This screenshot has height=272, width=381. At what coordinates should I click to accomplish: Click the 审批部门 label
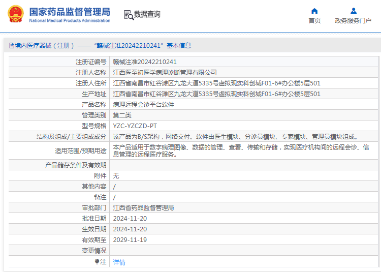94,207
